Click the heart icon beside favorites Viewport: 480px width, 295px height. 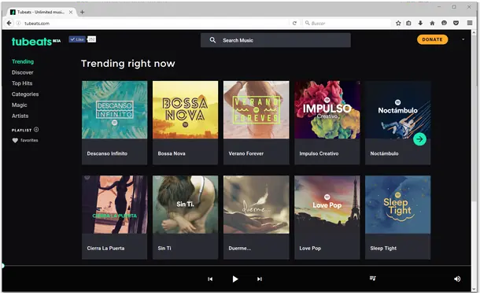[15, 141]
